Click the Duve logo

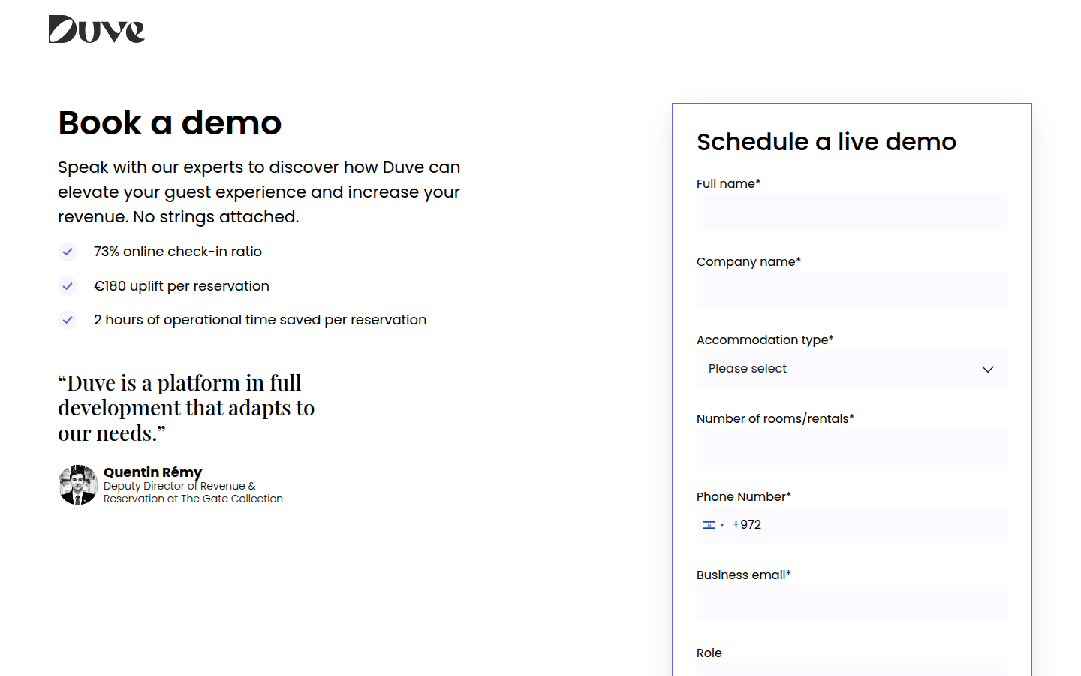[x=97, y=29]
